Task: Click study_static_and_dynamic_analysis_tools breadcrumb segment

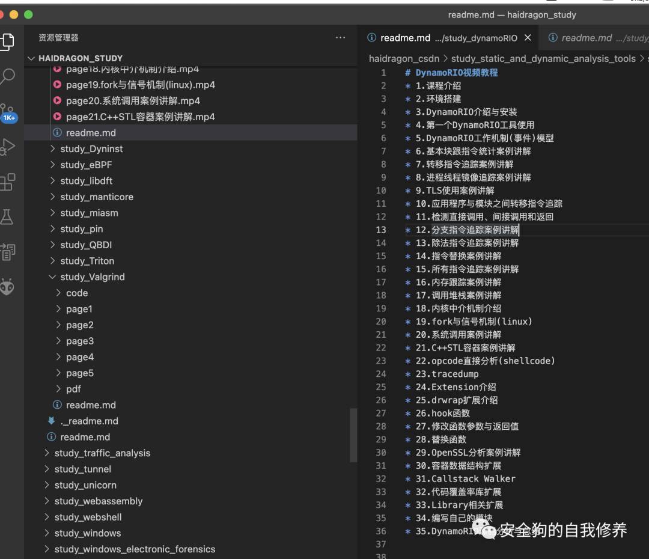Action: tap(543, 58)
